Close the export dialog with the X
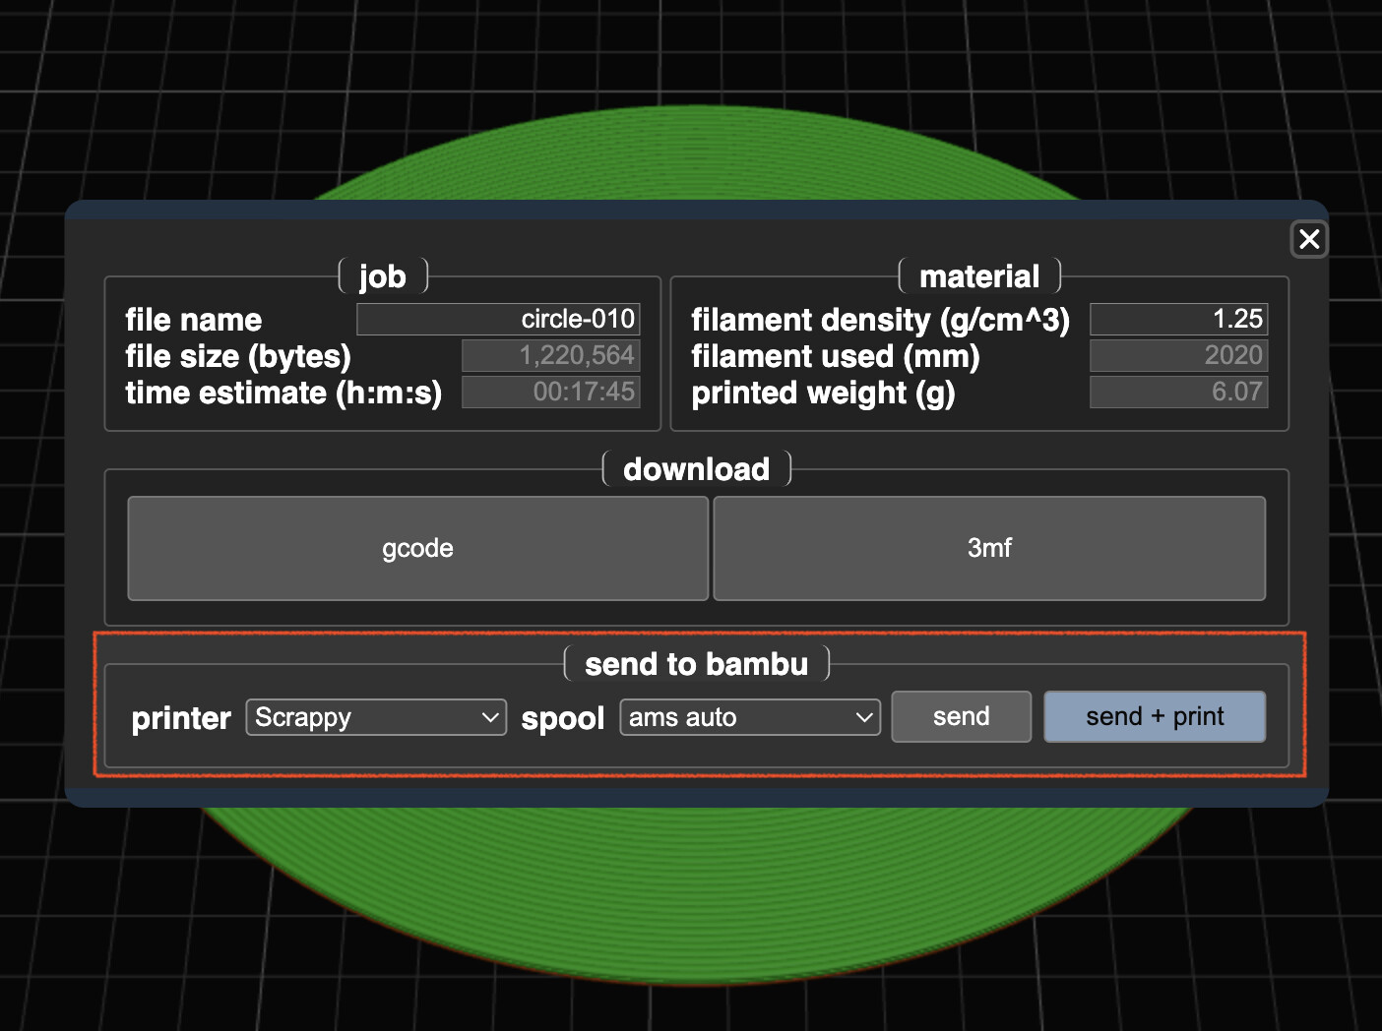1382x1031 pixels. tap(1308, 239)
